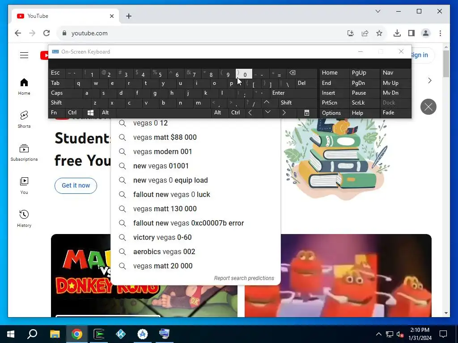Click the 'Get it now' button
Viewport: 458px width, 343px height.
[x=76, y=185]
